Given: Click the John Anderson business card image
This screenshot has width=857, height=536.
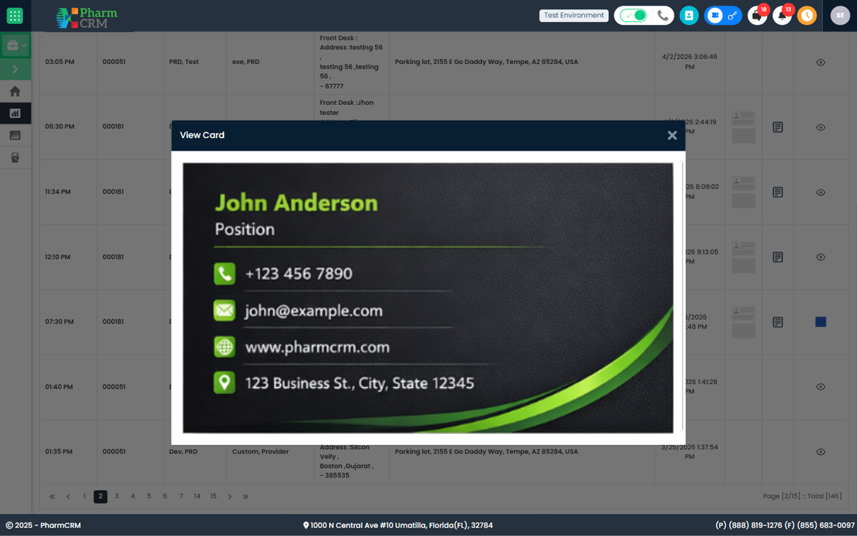Looking at the screenshot, I should [428, 298].
